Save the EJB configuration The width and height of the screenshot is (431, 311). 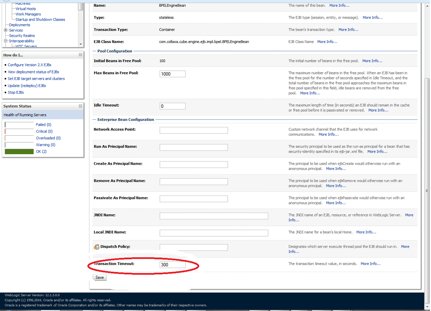(99, 277)
